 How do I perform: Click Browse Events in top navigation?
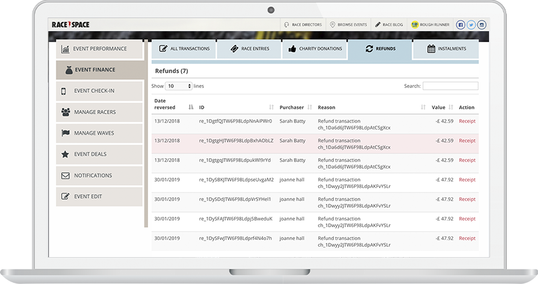pyautogui.click(x=348, y=25)
